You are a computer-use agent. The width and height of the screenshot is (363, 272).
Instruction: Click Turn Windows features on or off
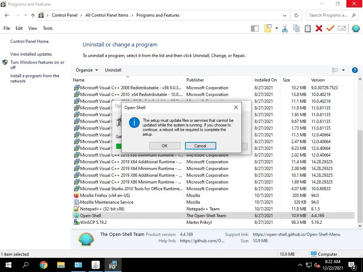click(x=37, y=65)
